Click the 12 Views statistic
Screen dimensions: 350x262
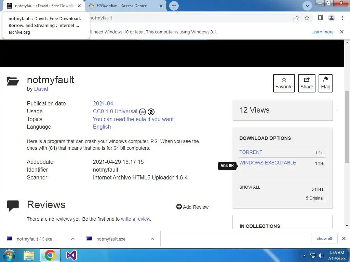[254, 110]
